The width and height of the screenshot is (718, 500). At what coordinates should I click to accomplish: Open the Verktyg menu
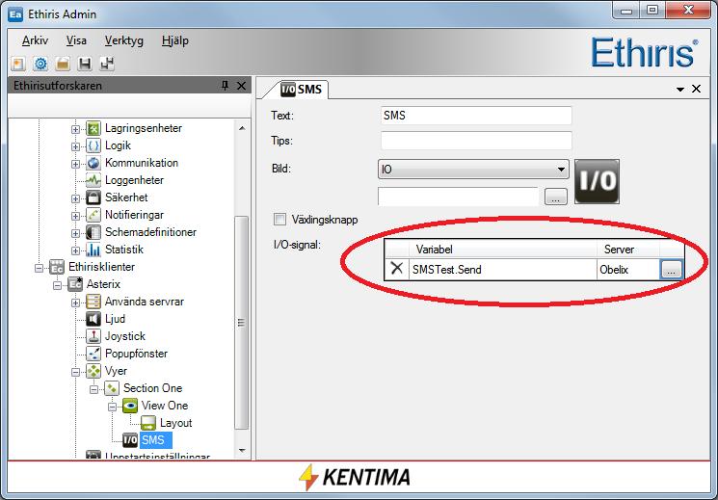pyautogui.click(x=123, y=40)
